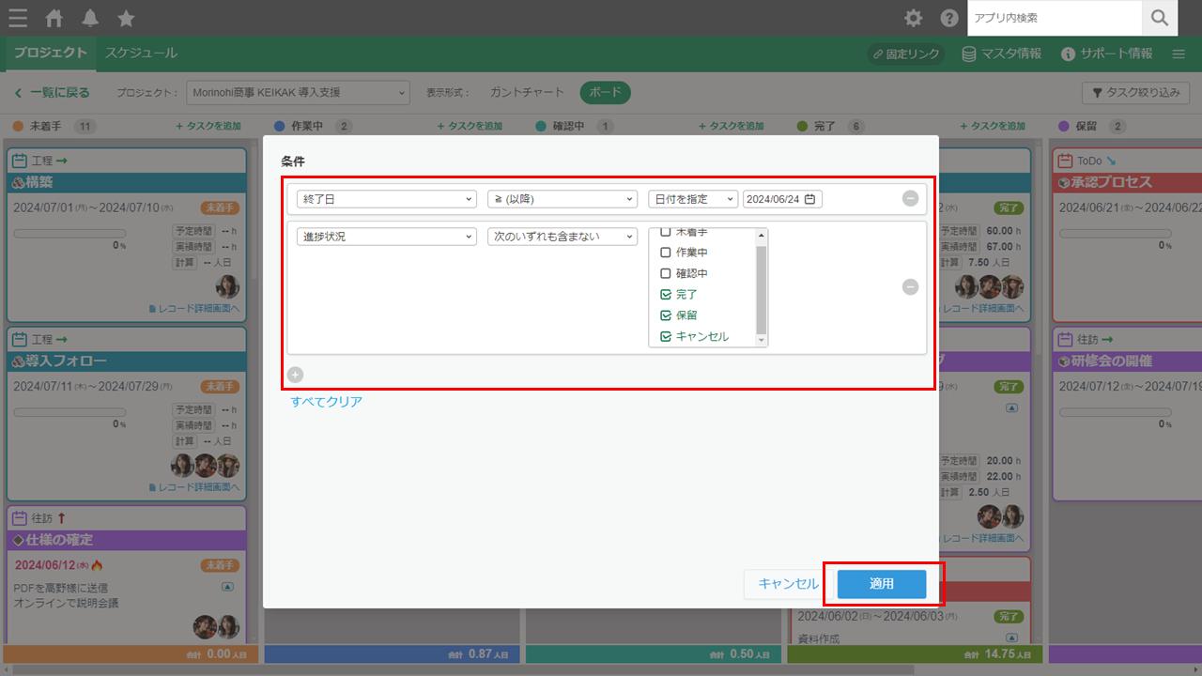The image size is (1202, 676).
Task: Switch to the スケジュール tab
Action: [141, 54]
